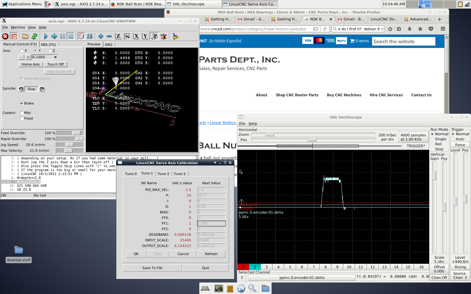
Task: Toggle machine power button in AXIS
Action: pos(14,36)
